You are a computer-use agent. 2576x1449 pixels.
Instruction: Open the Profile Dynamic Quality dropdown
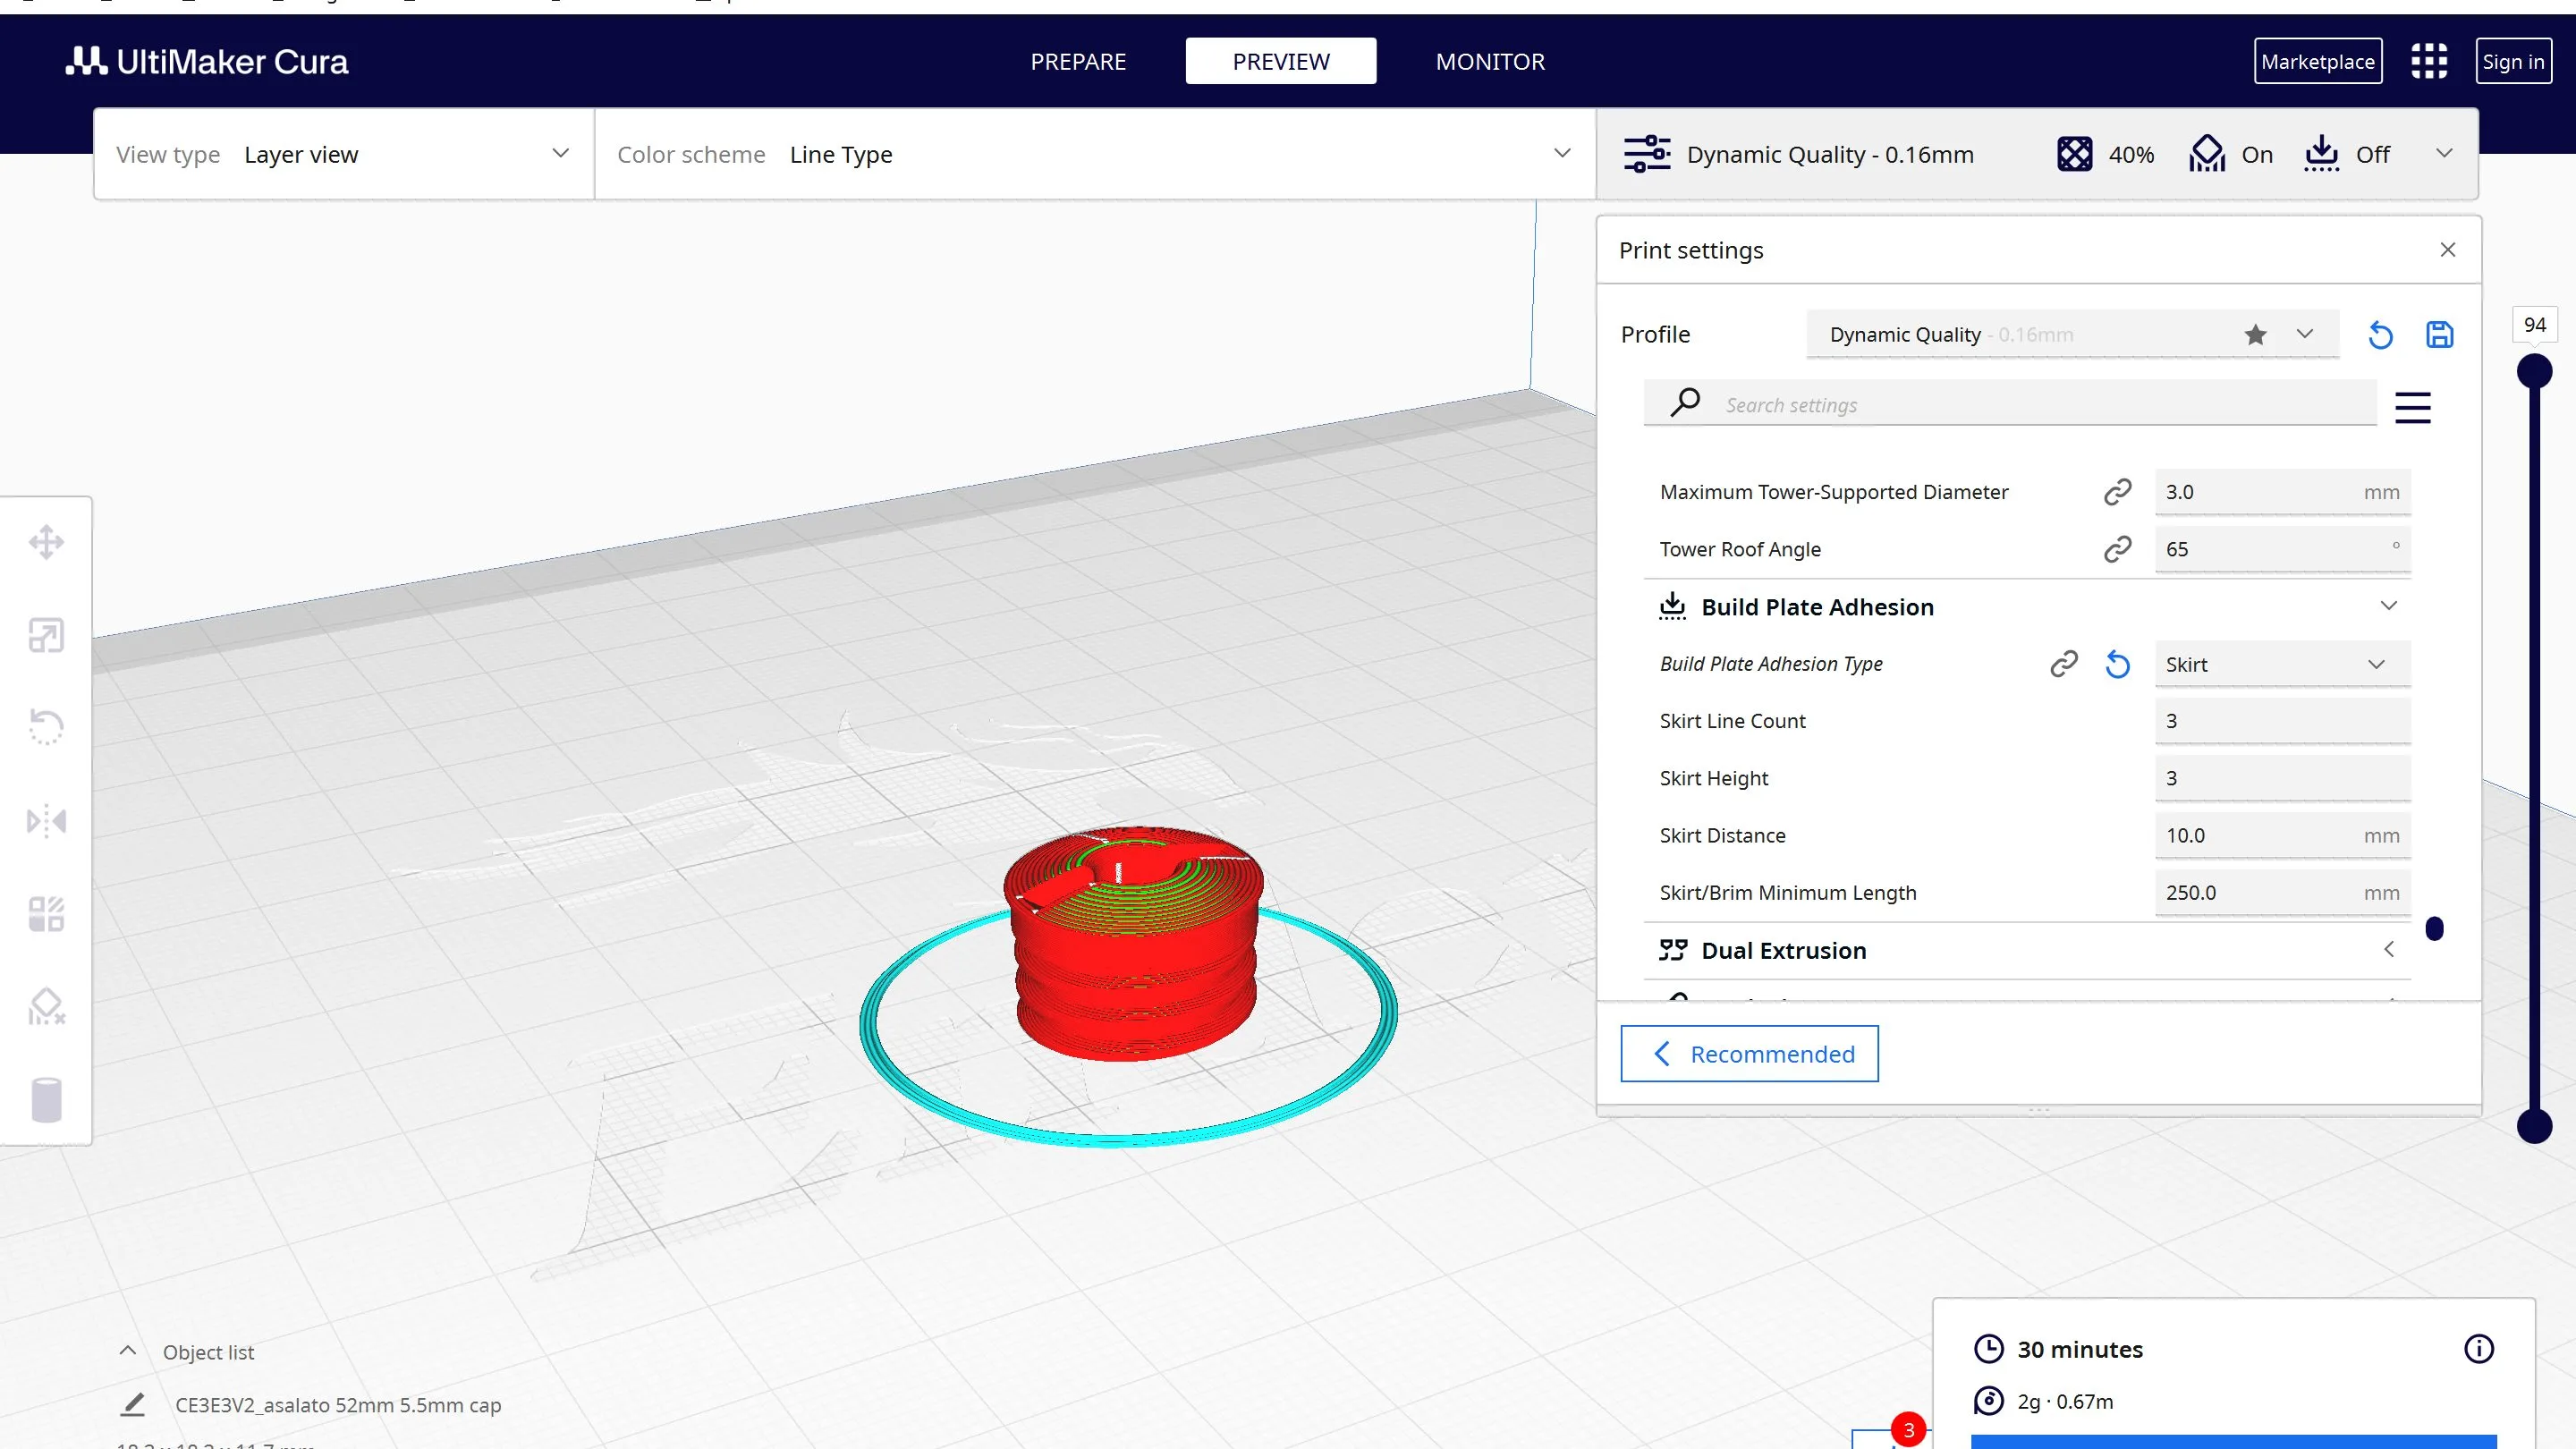pyautogui.click(x=2072, y=334)
